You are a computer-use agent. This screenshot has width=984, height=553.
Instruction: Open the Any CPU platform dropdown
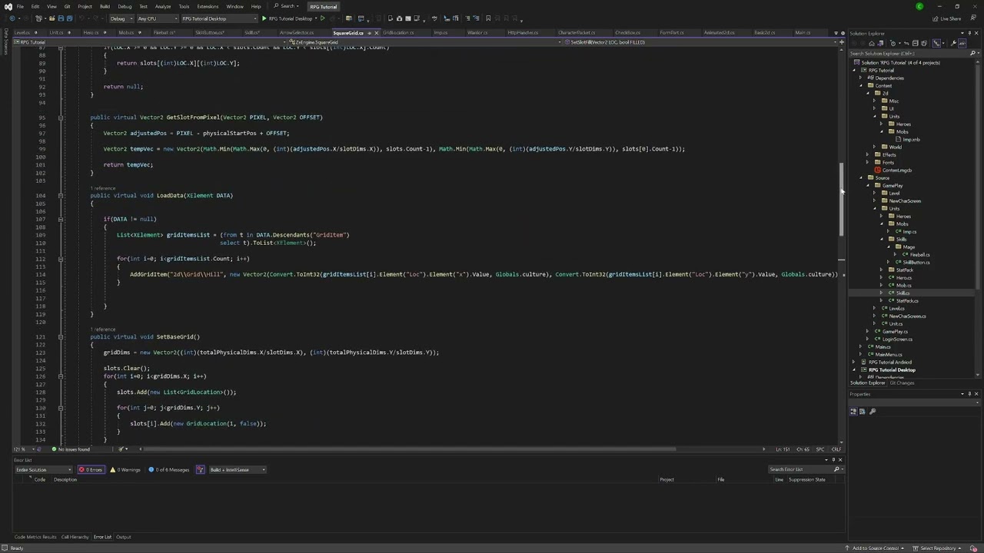click(x=157, y=18)
